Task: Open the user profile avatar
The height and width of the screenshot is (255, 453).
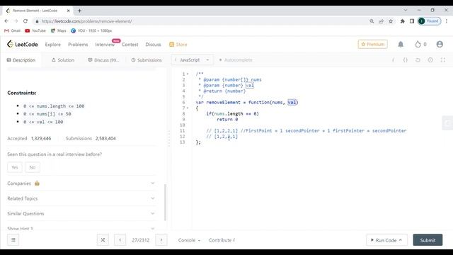Action: 440,44
